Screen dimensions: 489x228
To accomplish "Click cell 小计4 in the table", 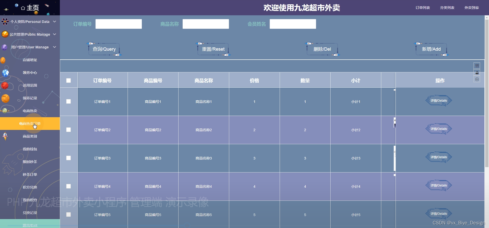I will click(x=356, y=186).
